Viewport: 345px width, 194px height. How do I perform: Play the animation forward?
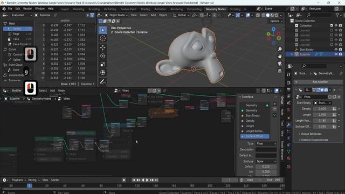(x=147, y=180)
